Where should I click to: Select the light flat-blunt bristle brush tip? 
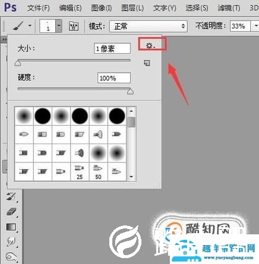pyautogui.click(x=42, y=135)
